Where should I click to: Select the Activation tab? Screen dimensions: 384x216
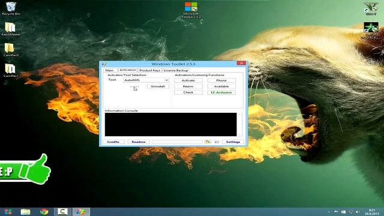(x=128, y=70)
